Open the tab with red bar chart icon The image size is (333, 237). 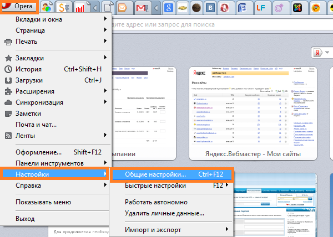[80, 8]
